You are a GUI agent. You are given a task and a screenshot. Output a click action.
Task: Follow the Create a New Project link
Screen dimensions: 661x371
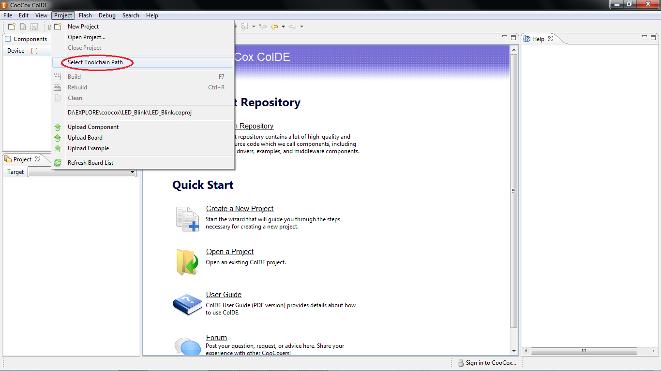[240, 209]
